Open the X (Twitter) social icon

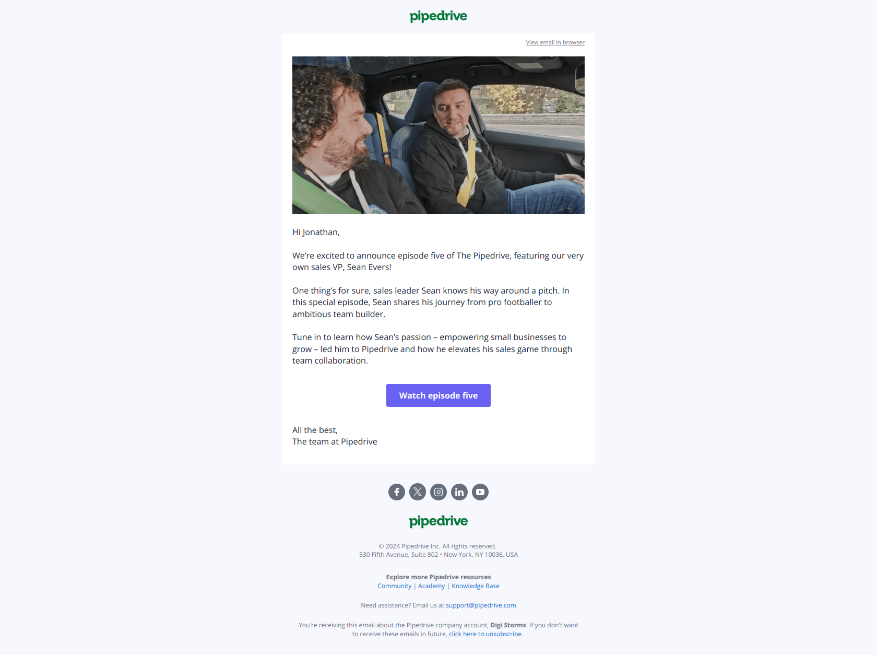pos(418,492)
